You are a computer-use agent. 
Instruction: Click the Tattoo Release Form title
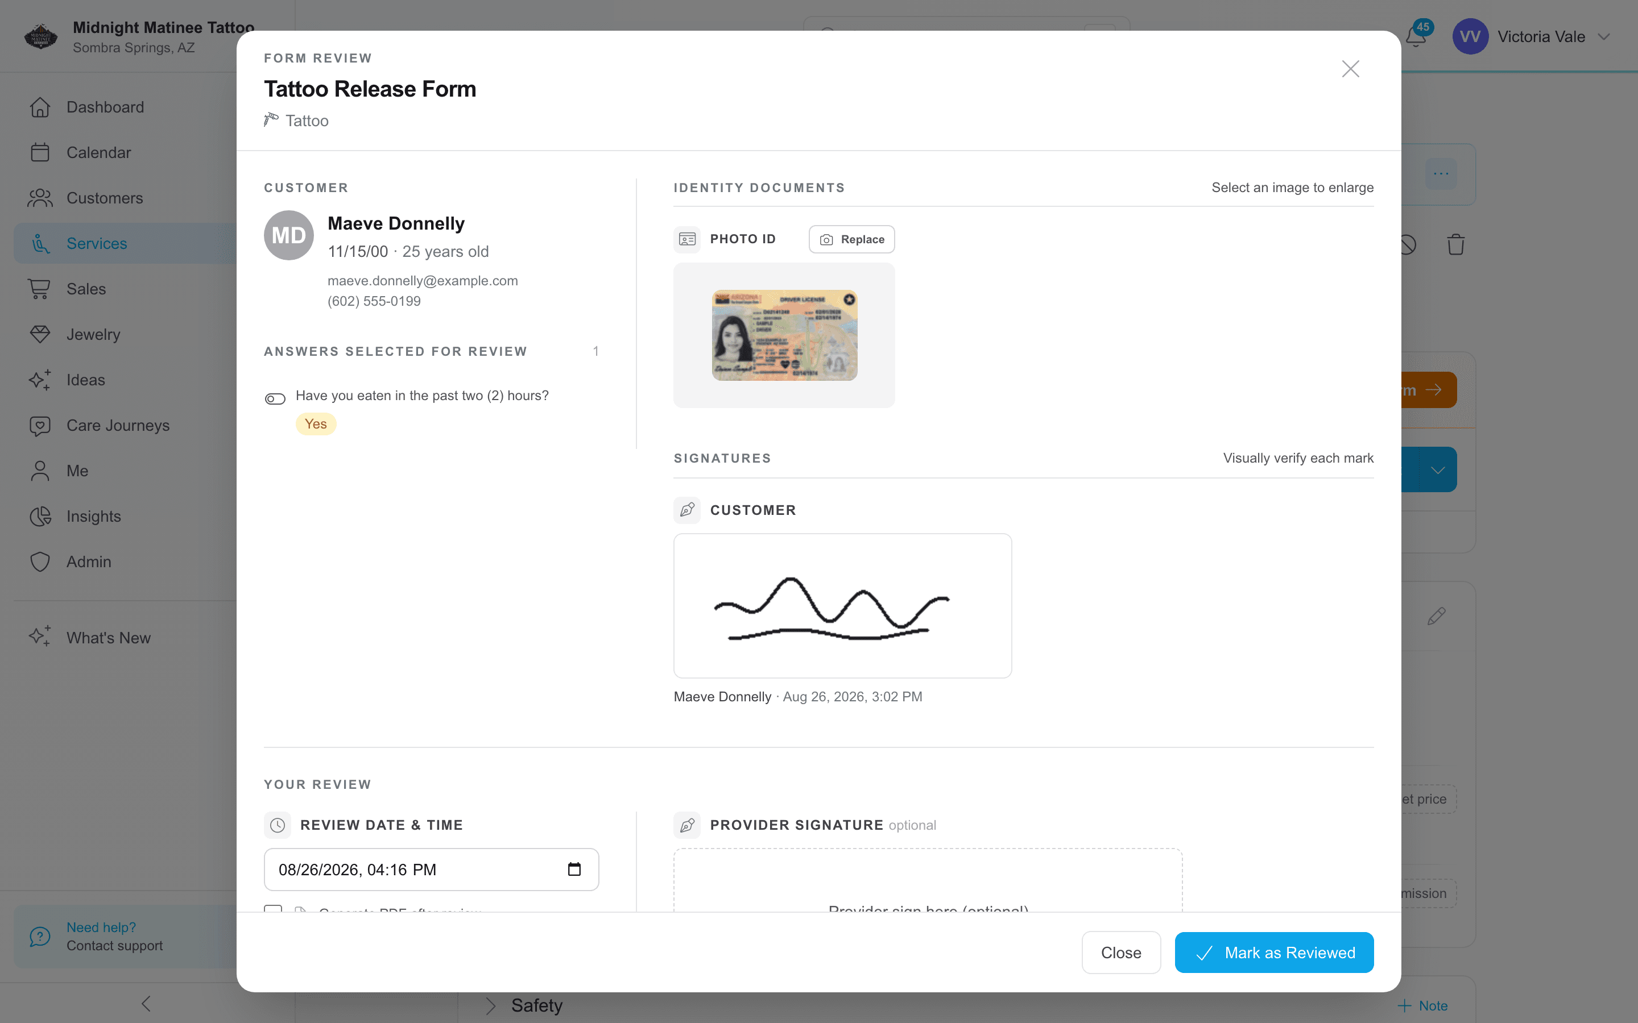(370, 89)
